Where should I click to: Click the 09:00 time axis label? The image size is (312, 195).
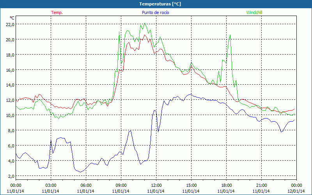point(121,186)
